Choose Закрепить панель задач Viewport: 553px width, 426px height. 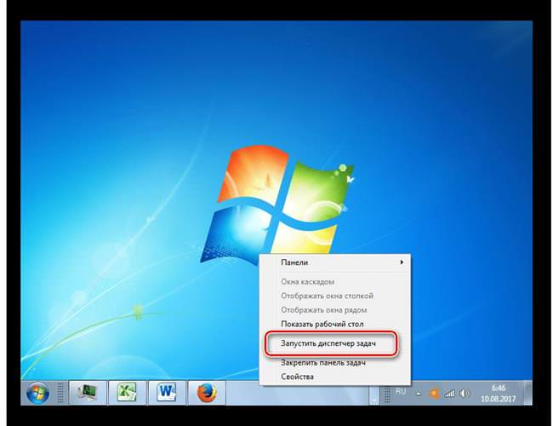(335, 362)
